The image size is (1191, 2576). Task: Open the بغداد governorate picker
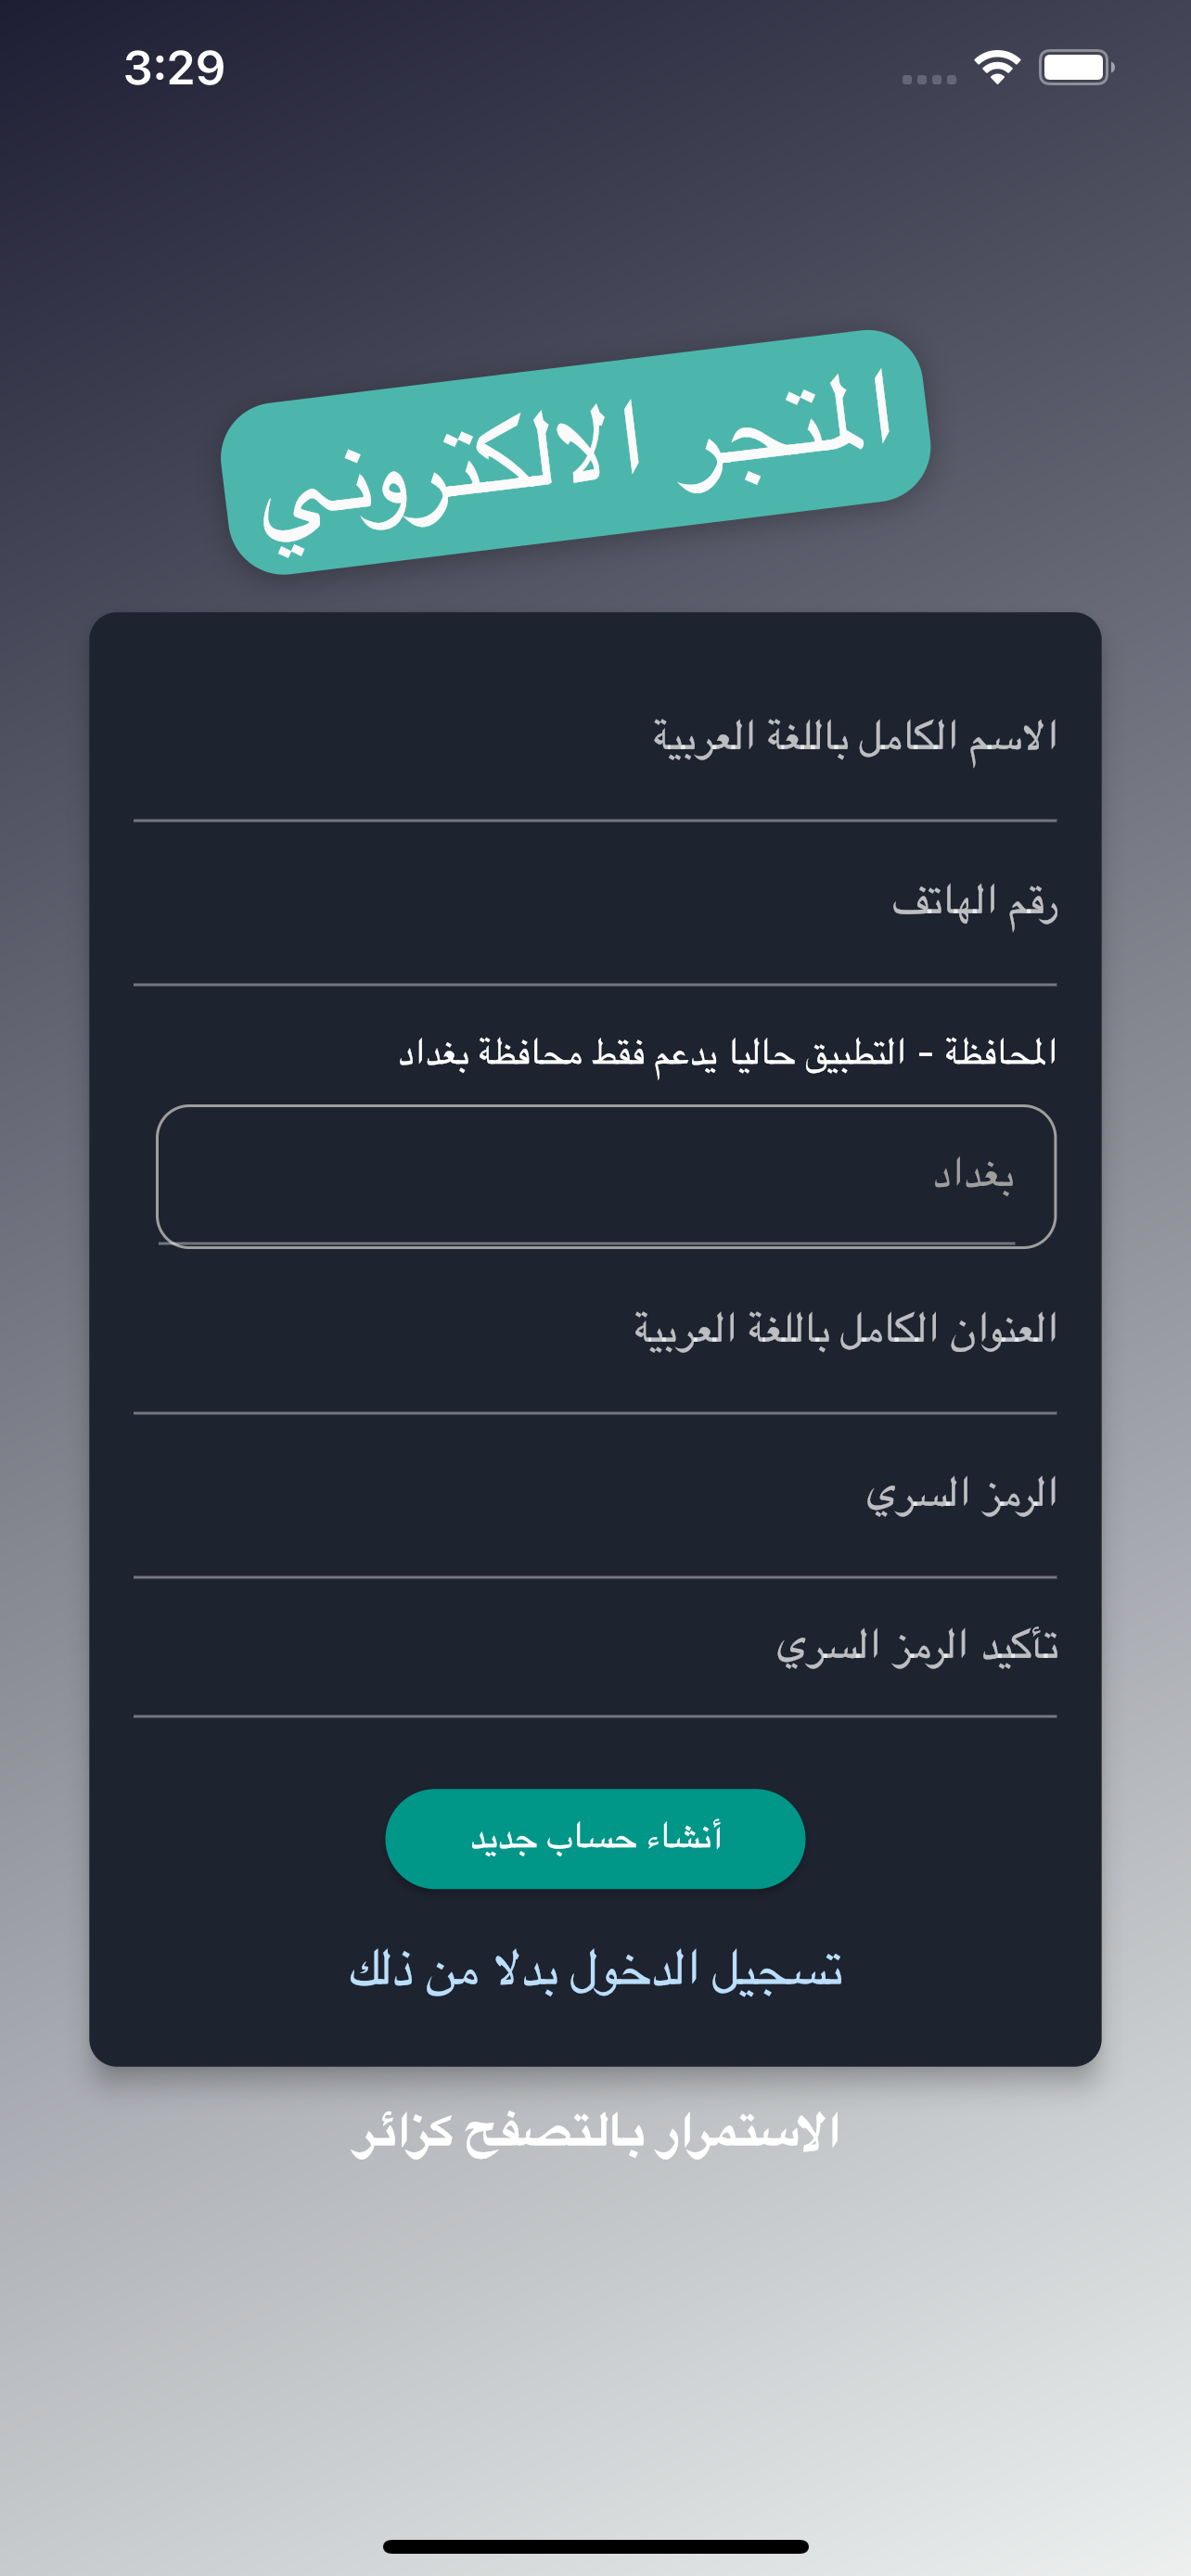pos(604,1178)
